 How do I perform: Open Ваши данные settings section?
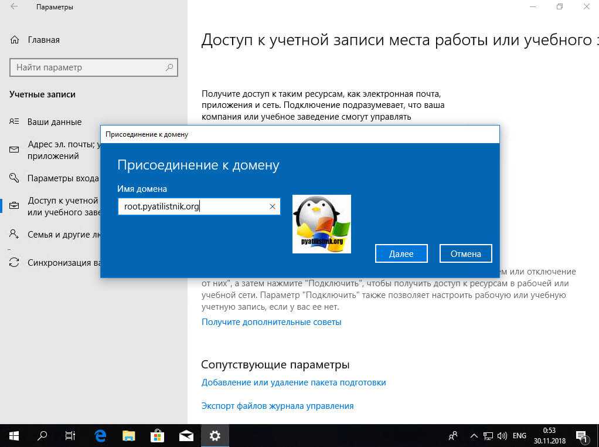point(54,122)
